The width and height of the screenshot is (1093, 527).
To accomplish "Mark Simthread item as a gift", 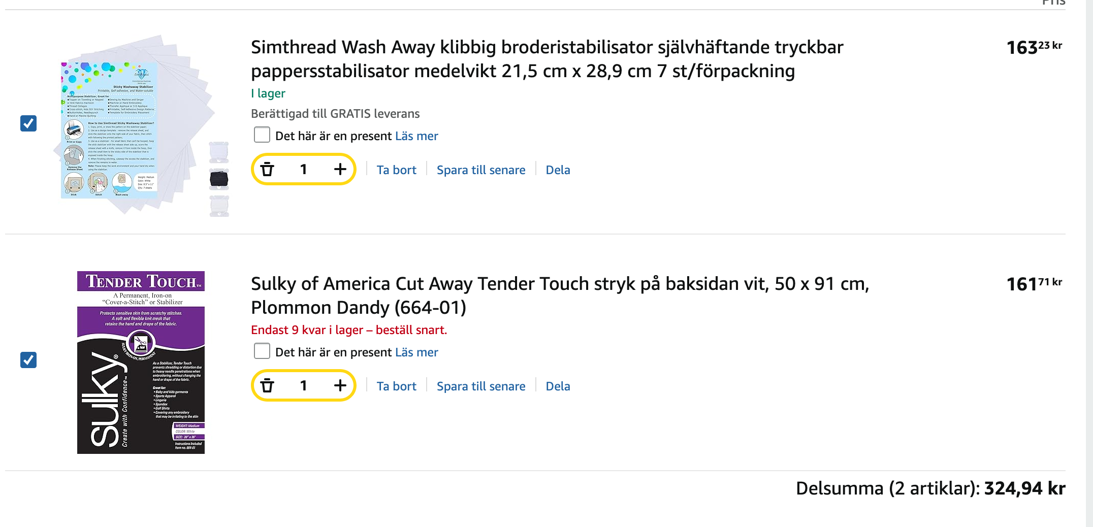I will click(x=262, y=135).
